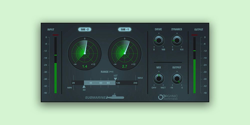Click the 240 Hz mark on range scale
The height and width of the screenshot is (125, 250).
pos(135,83)
